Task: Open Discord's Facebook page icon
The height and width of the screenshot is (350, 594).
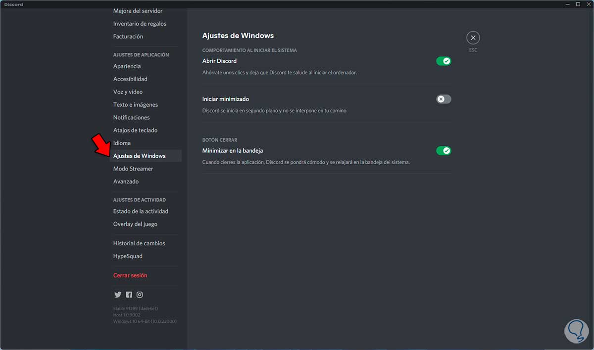Action: (129, 295)
